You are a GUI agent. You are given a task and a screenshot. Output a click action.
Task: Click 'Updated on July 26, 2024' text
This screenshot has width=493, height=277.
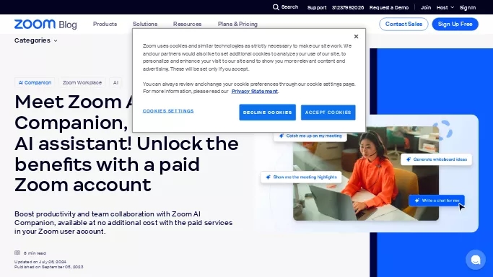pos(40,262)
